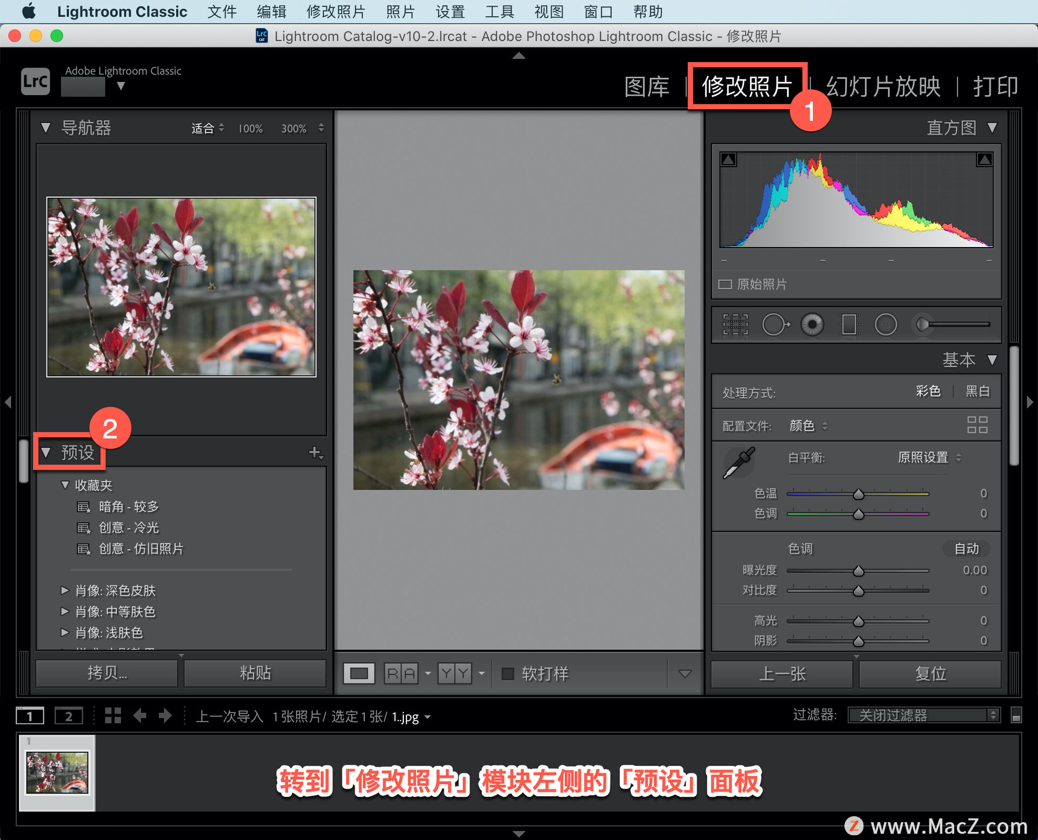Set navigator zoom to 100%
The height and width of the screenshot is (840, 1038).
pyautogui.click(x=251, y=129)
